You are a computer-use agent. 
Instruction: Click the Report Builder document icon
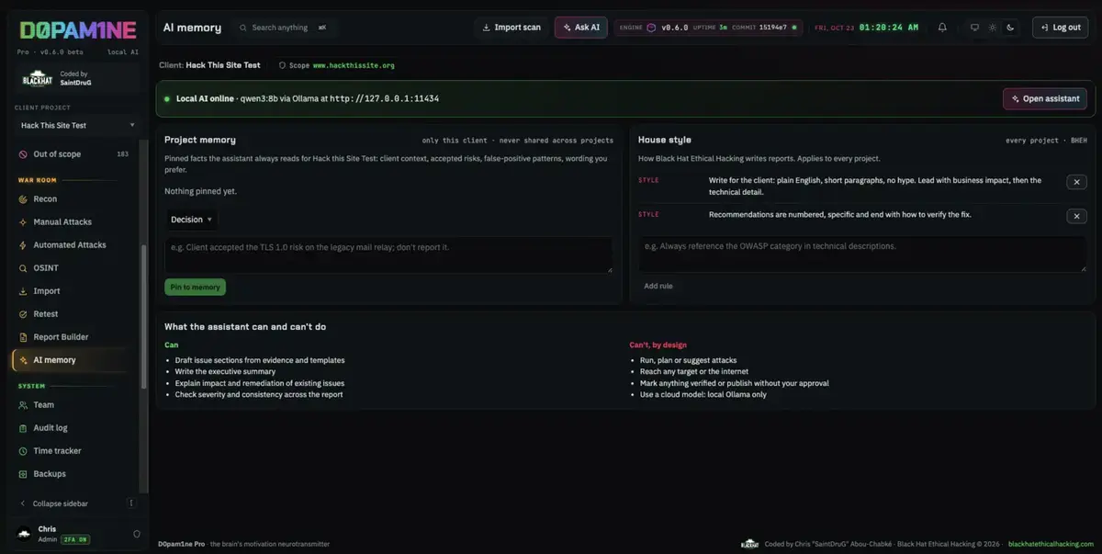point(24,336)
